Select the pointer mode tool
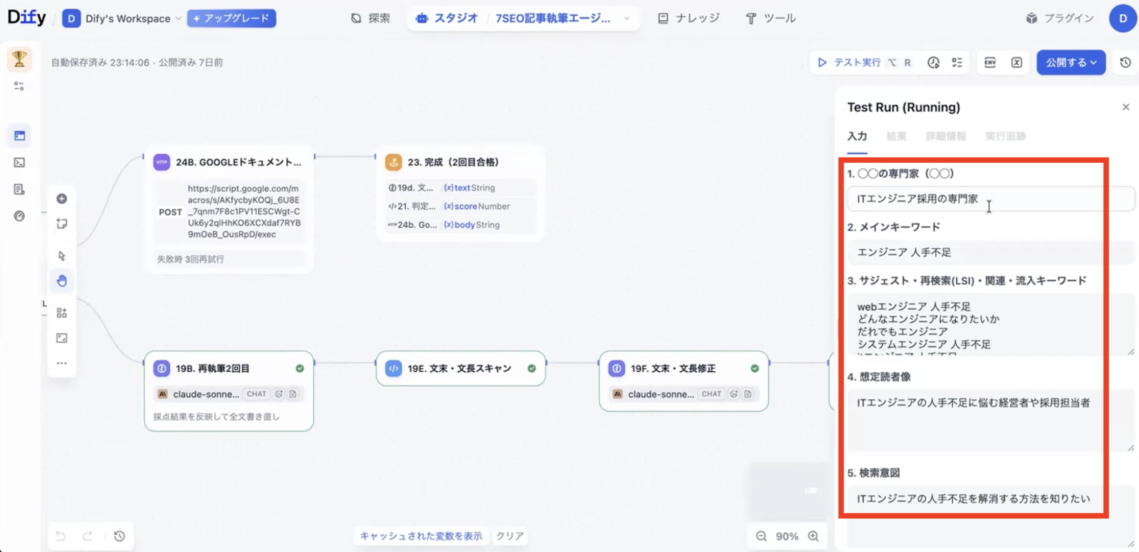1139x552 pixels. click(x=62, y=255)
